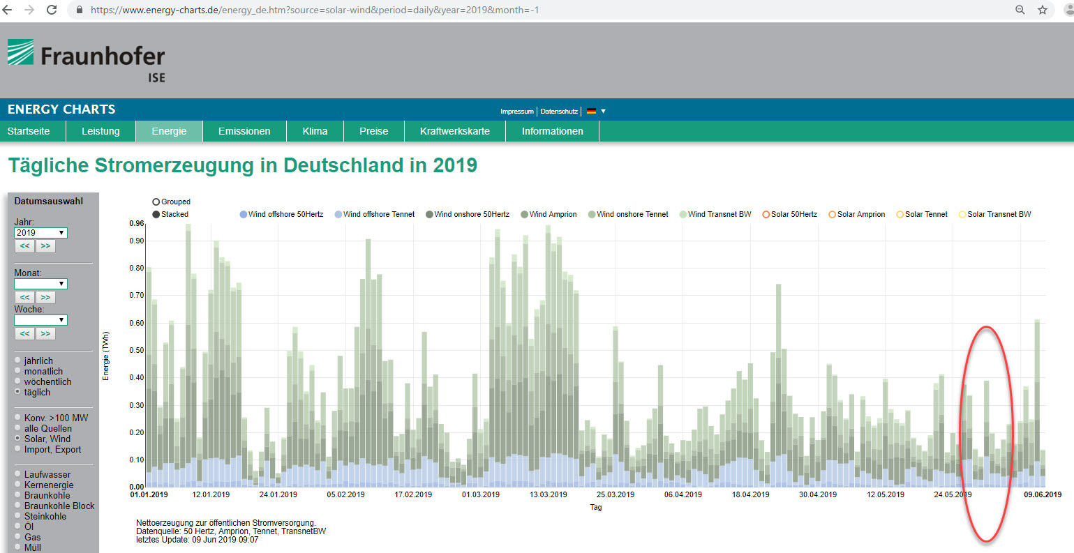Click the Fraunhofer ISE logo
Screen dimensions: 1074x553
click(87, 61)
